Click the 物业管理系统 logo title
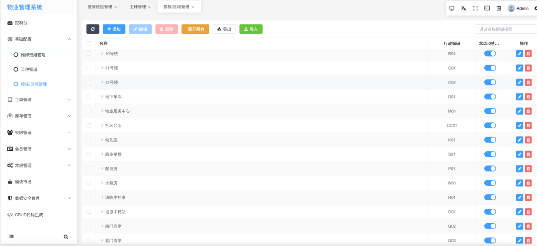537x246 pixels. 25,7
